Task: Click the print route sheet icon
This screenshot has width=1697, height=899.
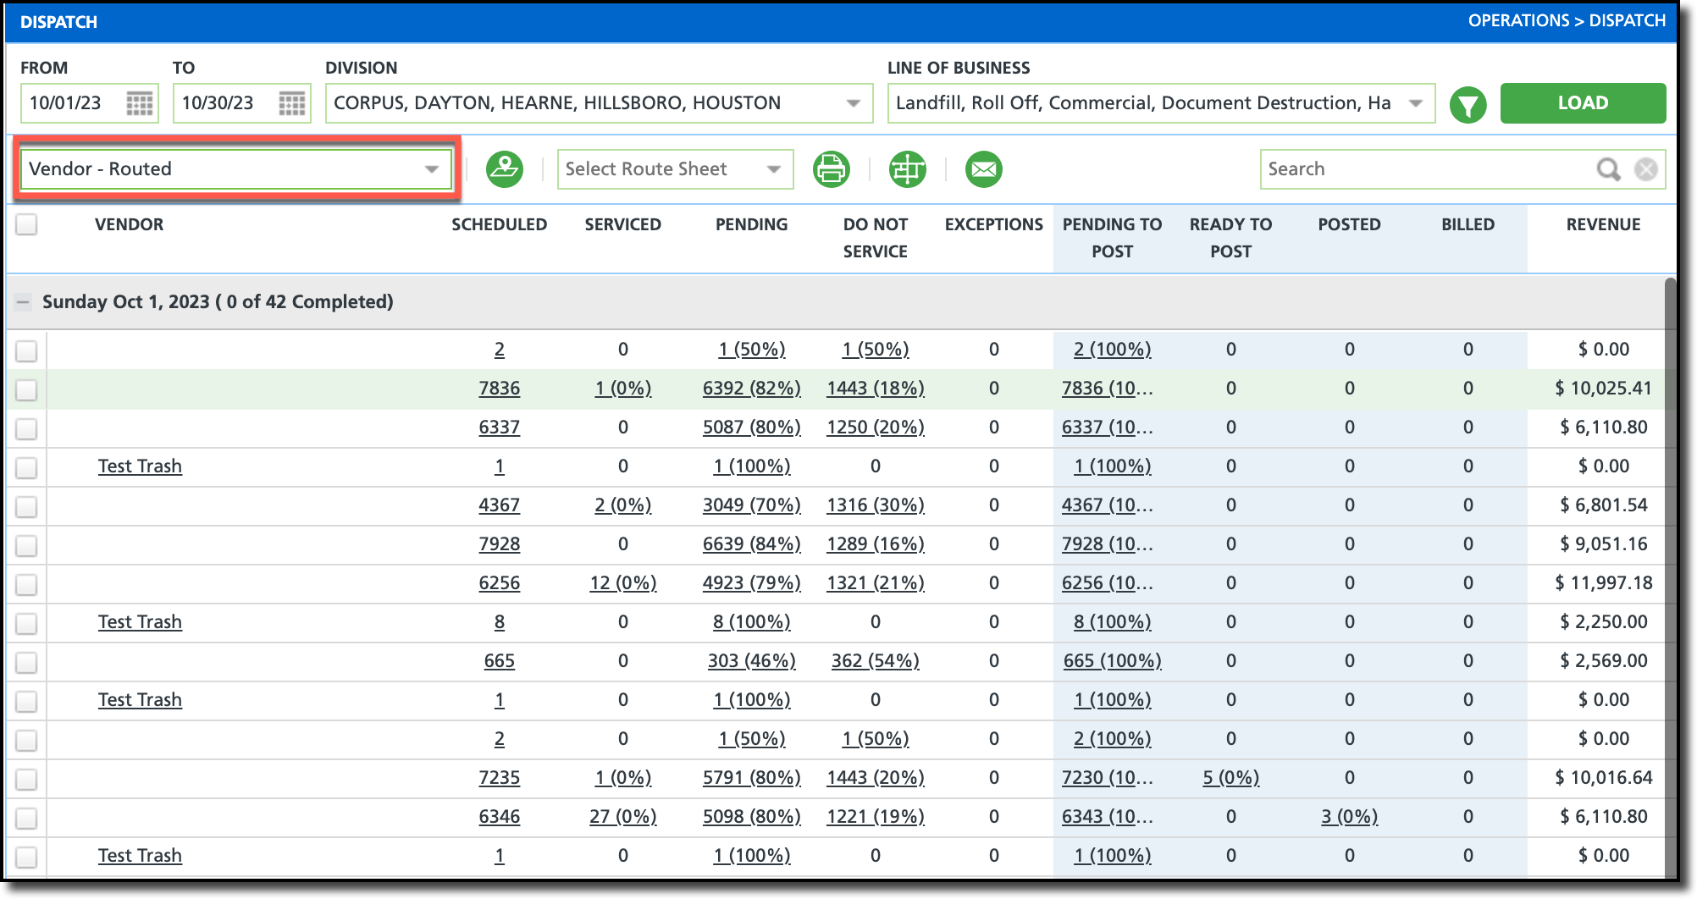Action: [x=831, y=169]
